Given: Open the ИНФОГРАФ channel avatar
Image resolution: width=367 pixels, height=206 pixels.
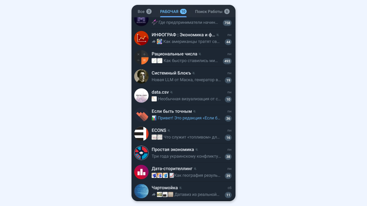Looking at the screenshot, I should [x=141, y=38].
